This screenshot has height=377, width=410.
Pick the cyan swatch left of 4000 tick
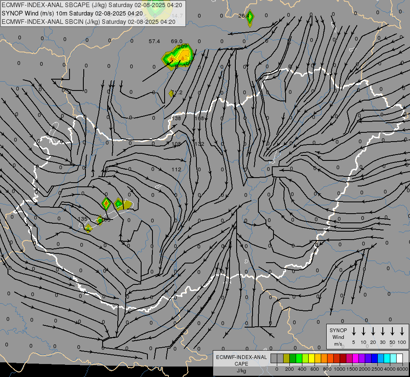pos(387,358)
